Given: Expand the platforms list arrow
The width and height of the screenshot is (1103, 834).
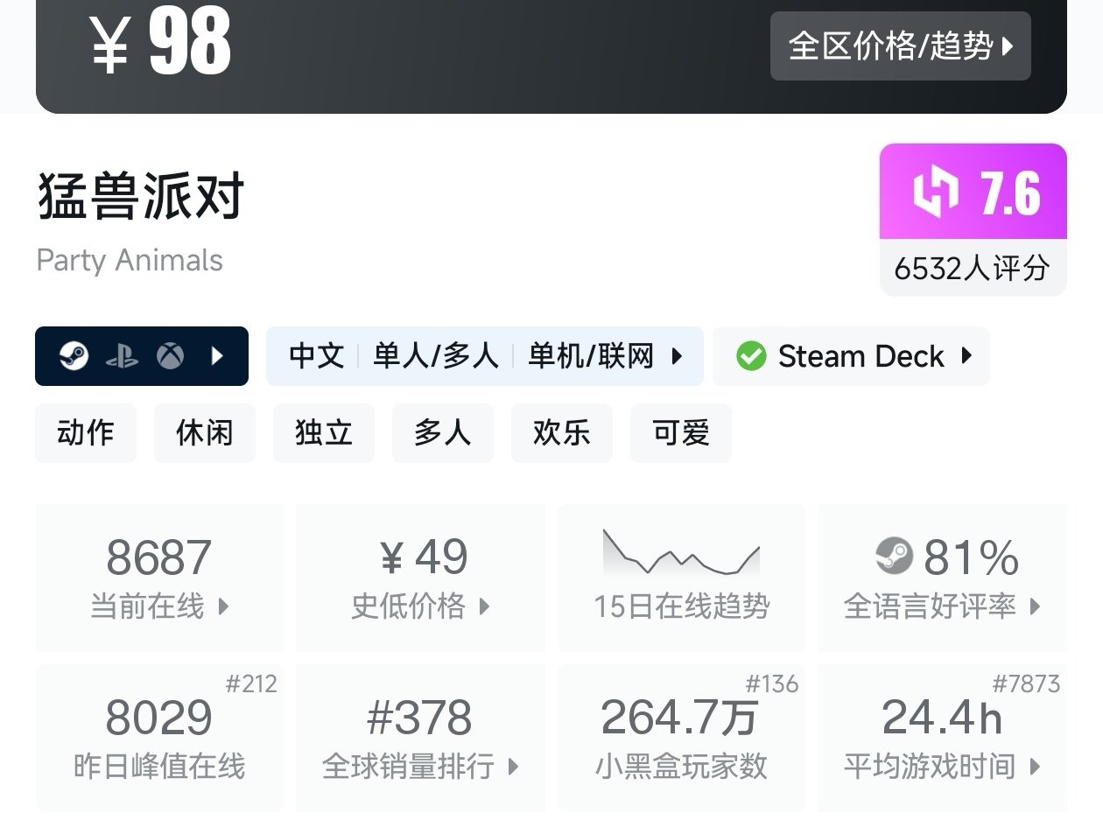Looking at the screenshot, I should [218, 356].
